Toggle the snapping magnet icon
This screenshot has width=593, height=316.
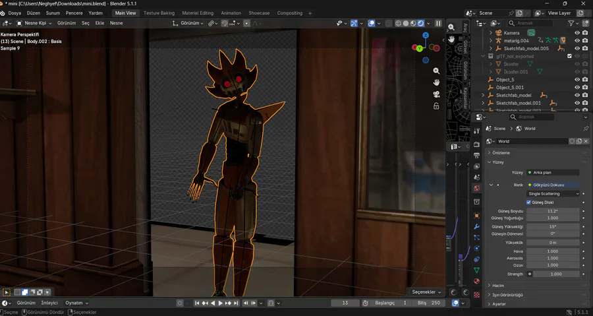(225, 23)
